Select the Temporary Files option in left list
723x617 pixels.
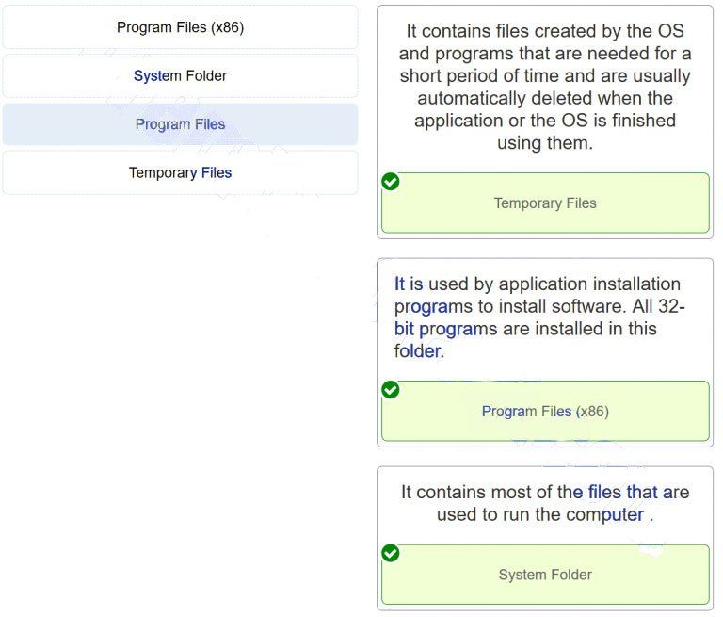[180, 172]
